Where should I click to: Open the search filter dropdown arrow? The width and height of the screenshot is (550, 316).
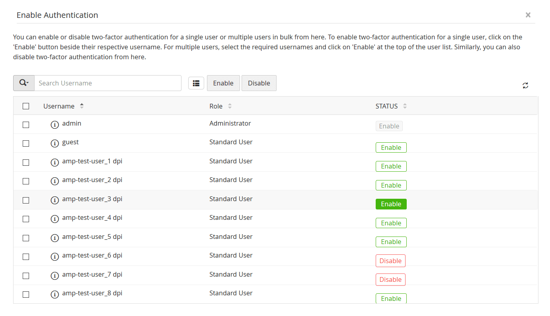(27, 83)
